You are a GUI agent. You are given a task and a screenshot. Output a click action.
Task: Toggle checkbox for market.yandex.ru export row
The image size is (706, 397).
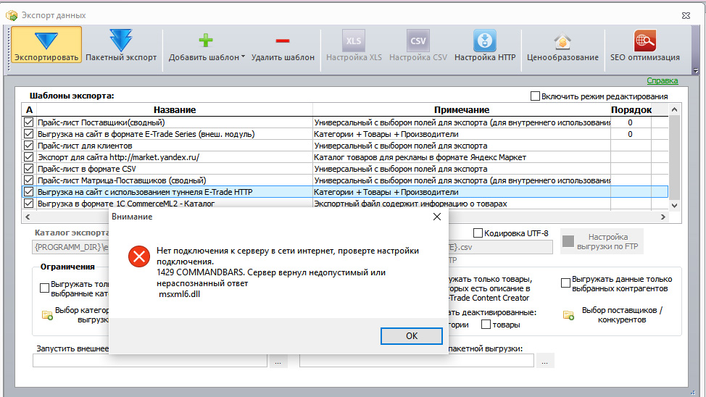point(28,157)
